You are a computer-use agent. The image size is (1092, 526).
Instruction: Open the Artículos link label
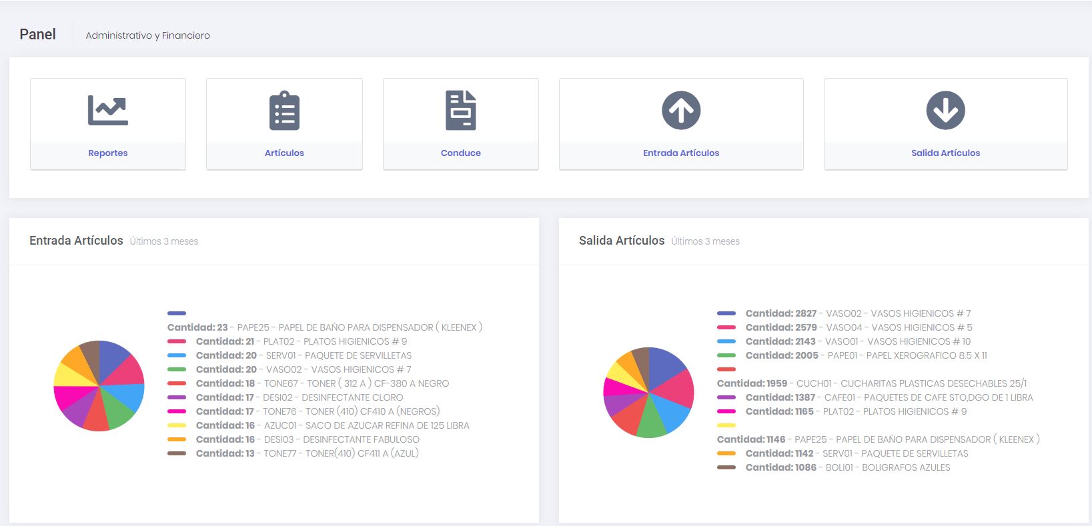tap(284, 153)
